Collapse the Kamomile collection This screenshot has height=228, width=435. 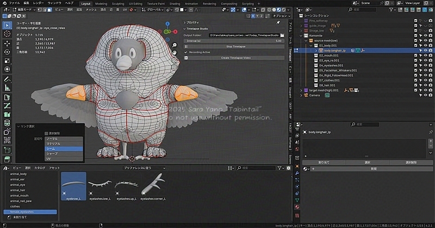(x=301, y=35)
